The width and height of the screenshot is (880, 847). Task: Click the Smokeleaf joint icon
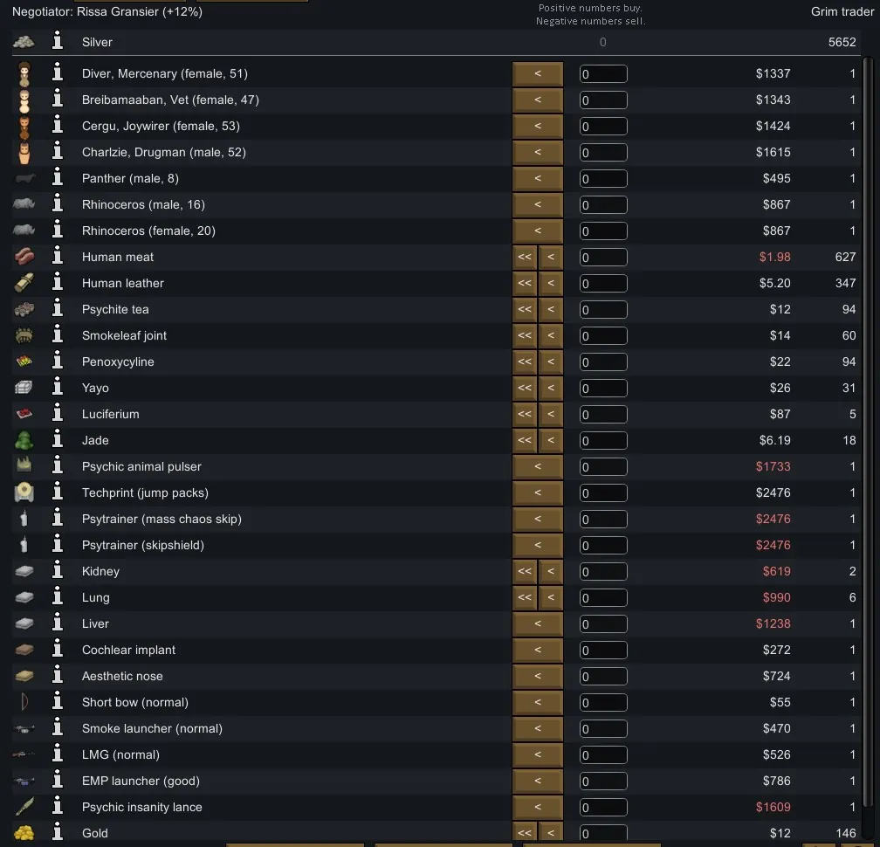pos(24,335)
